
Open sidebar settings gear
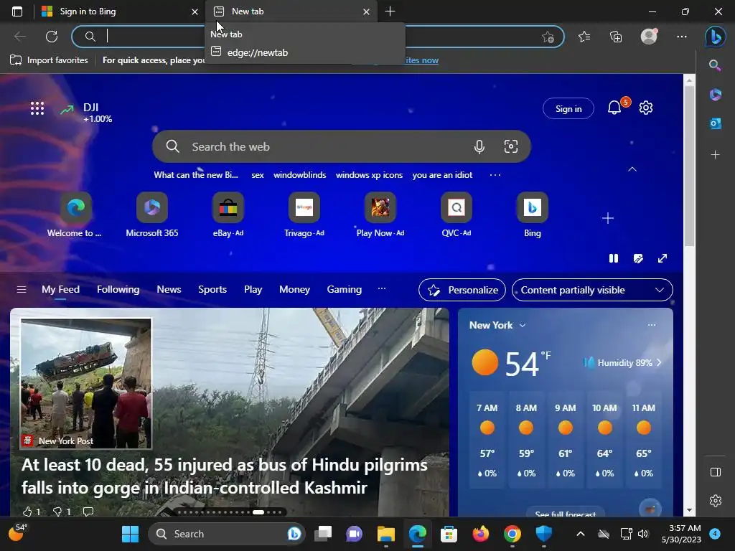(716, 500)
